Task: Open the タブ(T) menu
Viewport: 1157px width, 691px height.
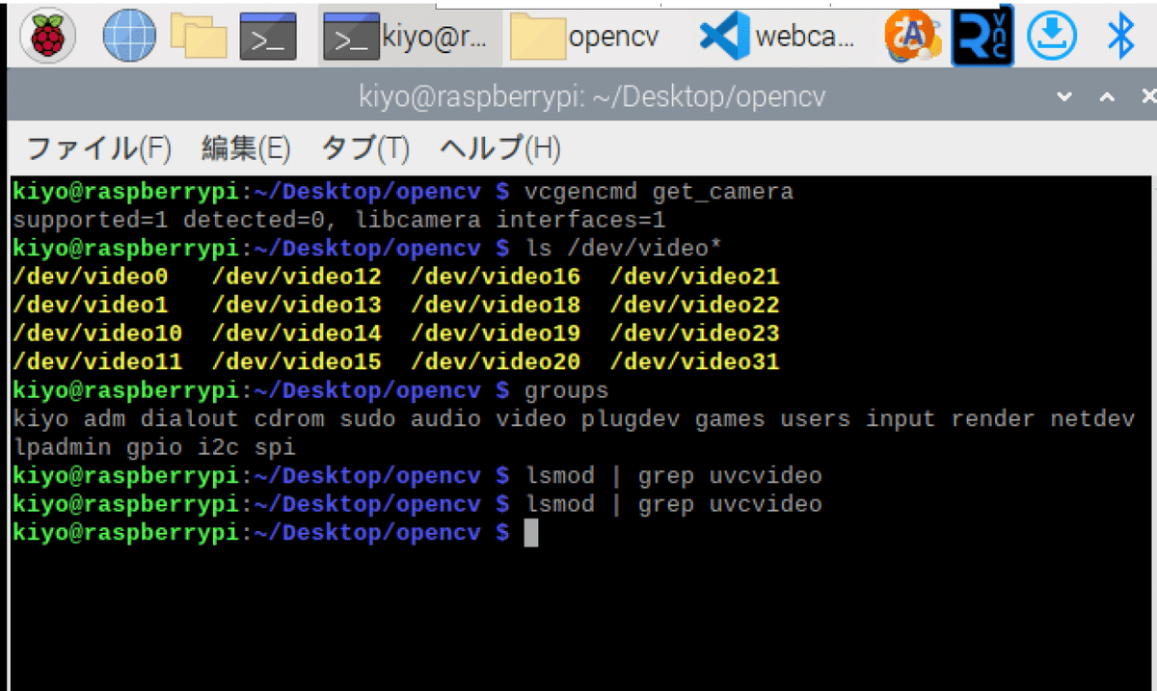Action: point(365,147)
